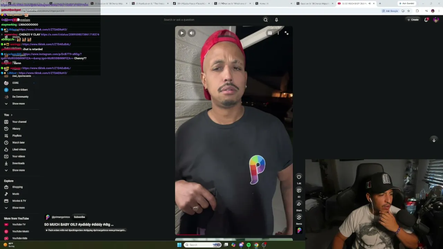This screenshot has width=443, height=249.
Task: Open the x.com status link in chat
Action: pos(70,35)
